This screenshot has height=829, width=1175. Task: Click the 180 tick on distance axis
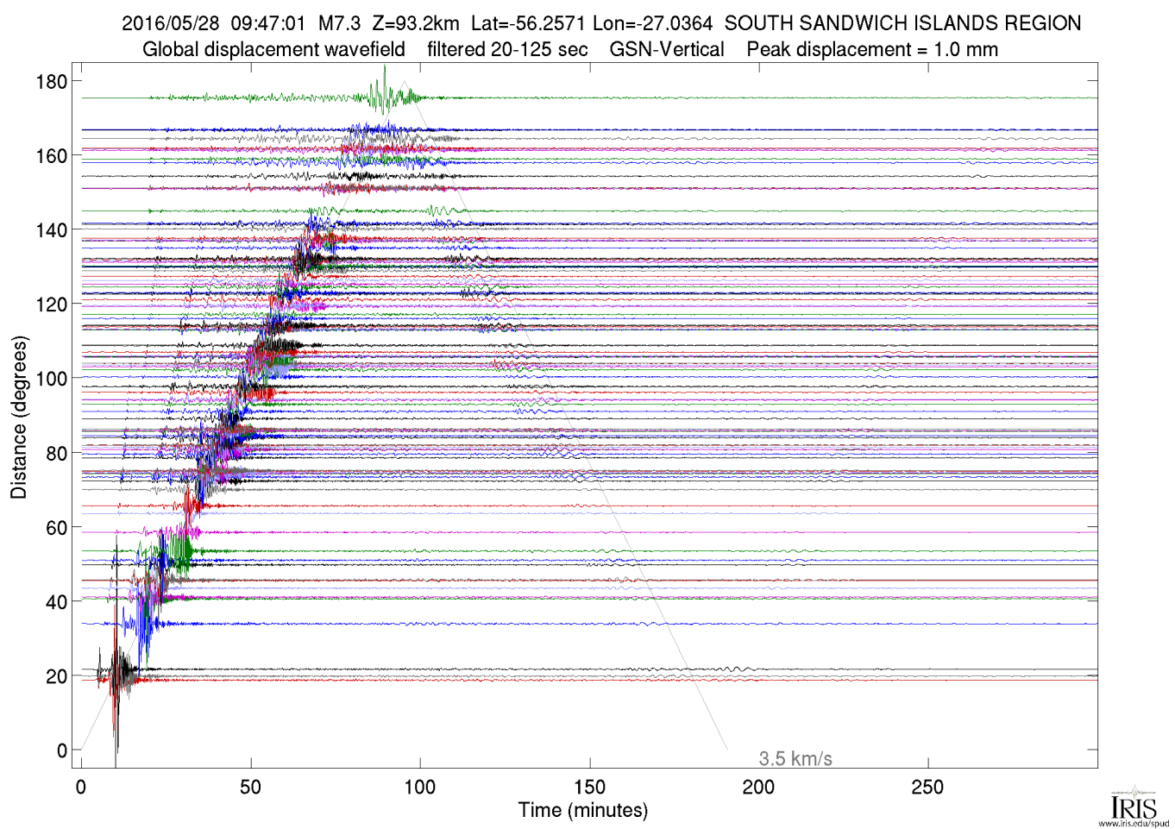pos(51,82)
